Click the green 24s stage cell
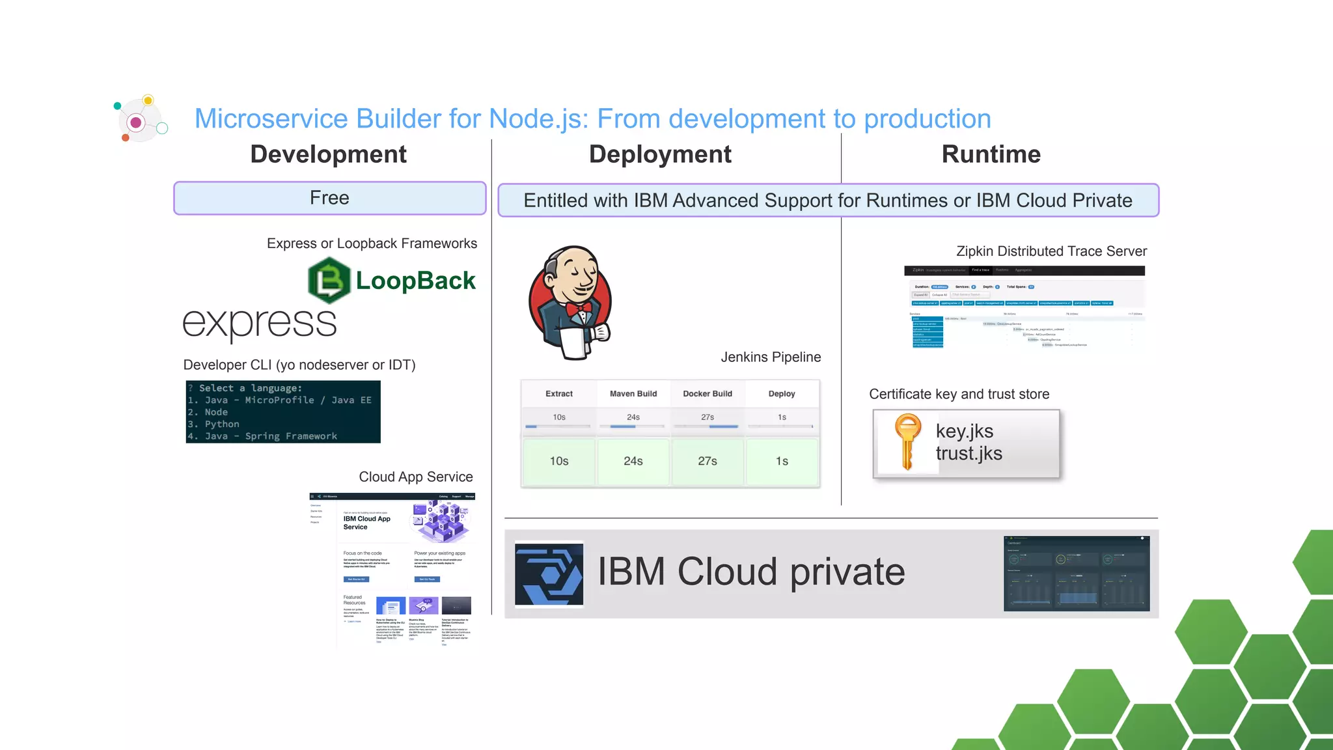This screenshot has width=1333, height=750. click(633, 462)
